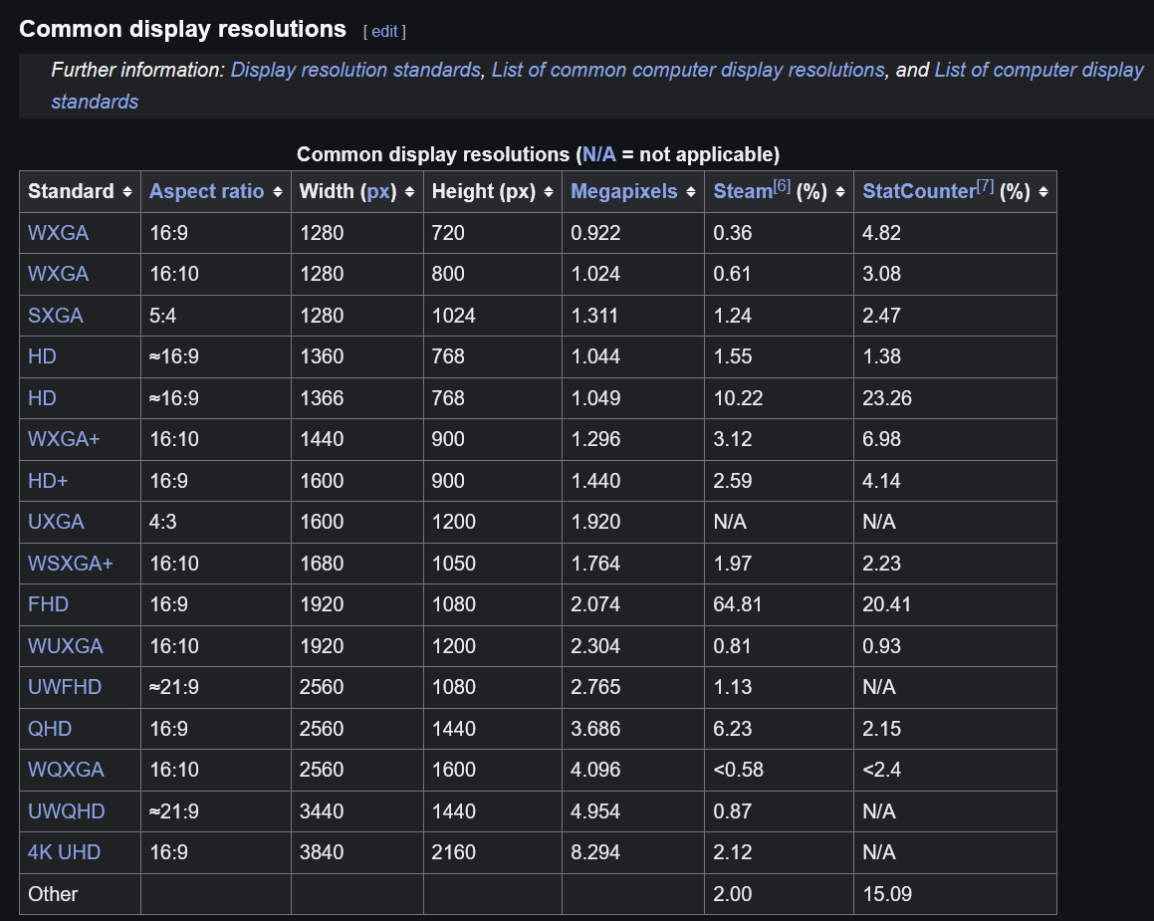Open the QHD standard link

point(50,729)
